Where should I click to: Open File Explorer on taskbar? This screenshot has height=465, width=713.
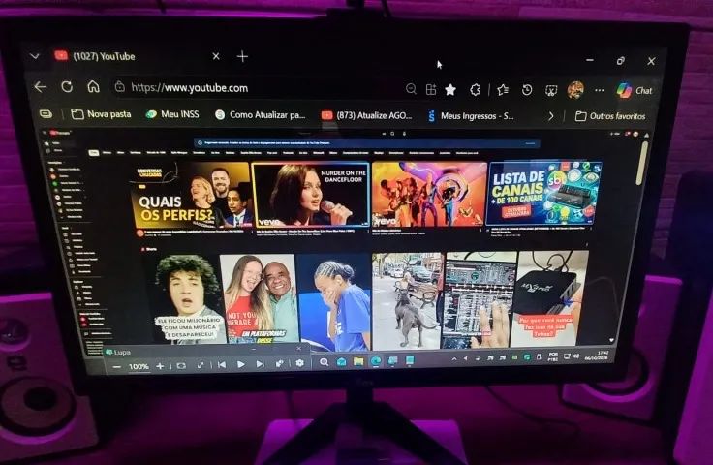click(358, 361)
